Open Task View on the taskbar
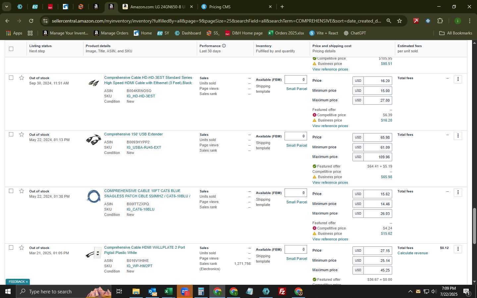This screenshot has width=477, height=298. (x=119, y=291)
